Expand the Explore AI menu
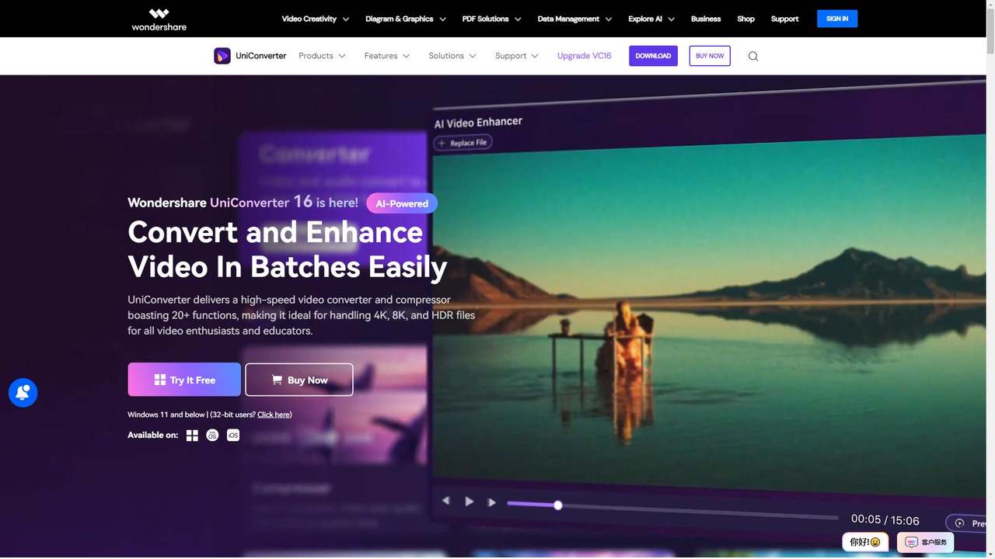Image resolution: width=995 pixels, height=559 pixels. click(651, 19)
